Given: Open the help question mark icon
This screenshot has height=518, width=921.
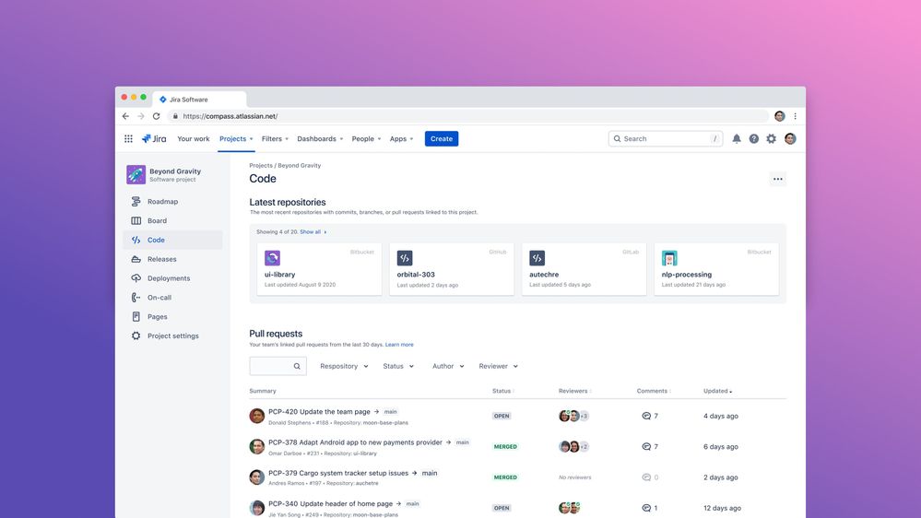Looking at the screenshot, I should tap(753, 138).
